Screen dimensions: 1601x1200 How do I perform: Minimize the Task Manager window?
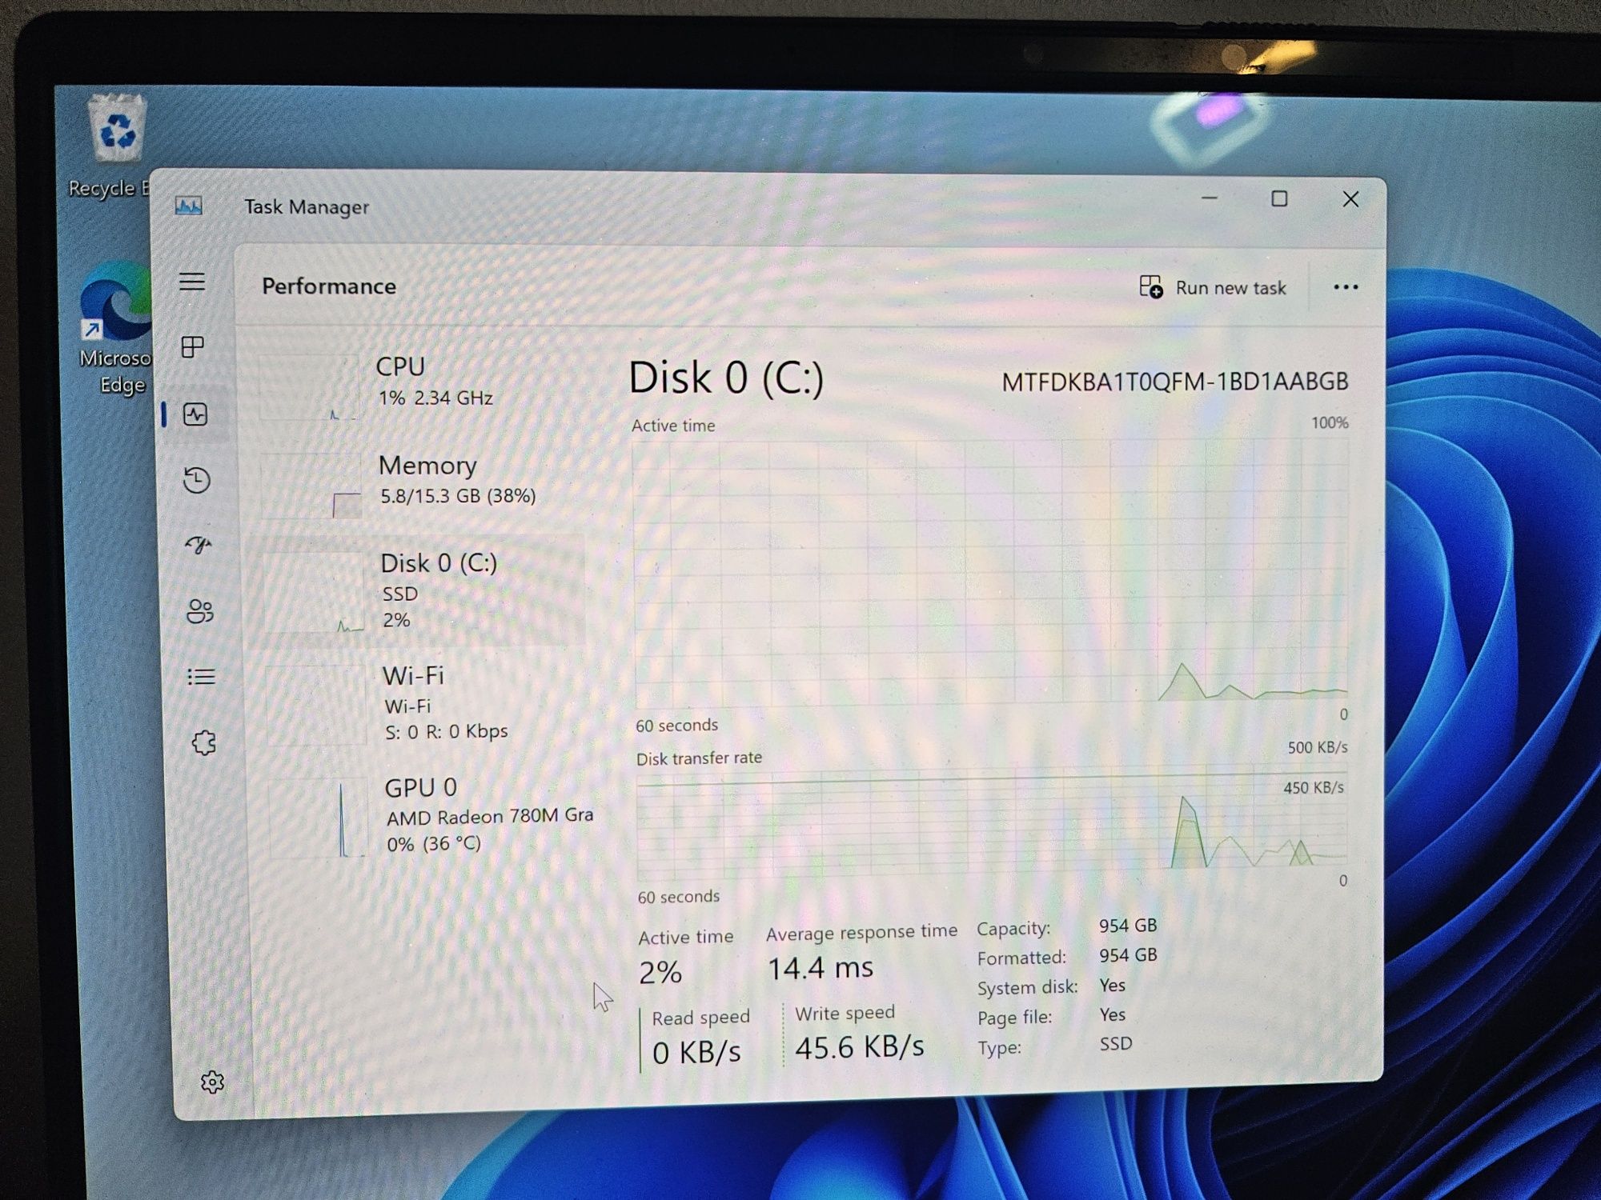click(x=1210, y=198)
